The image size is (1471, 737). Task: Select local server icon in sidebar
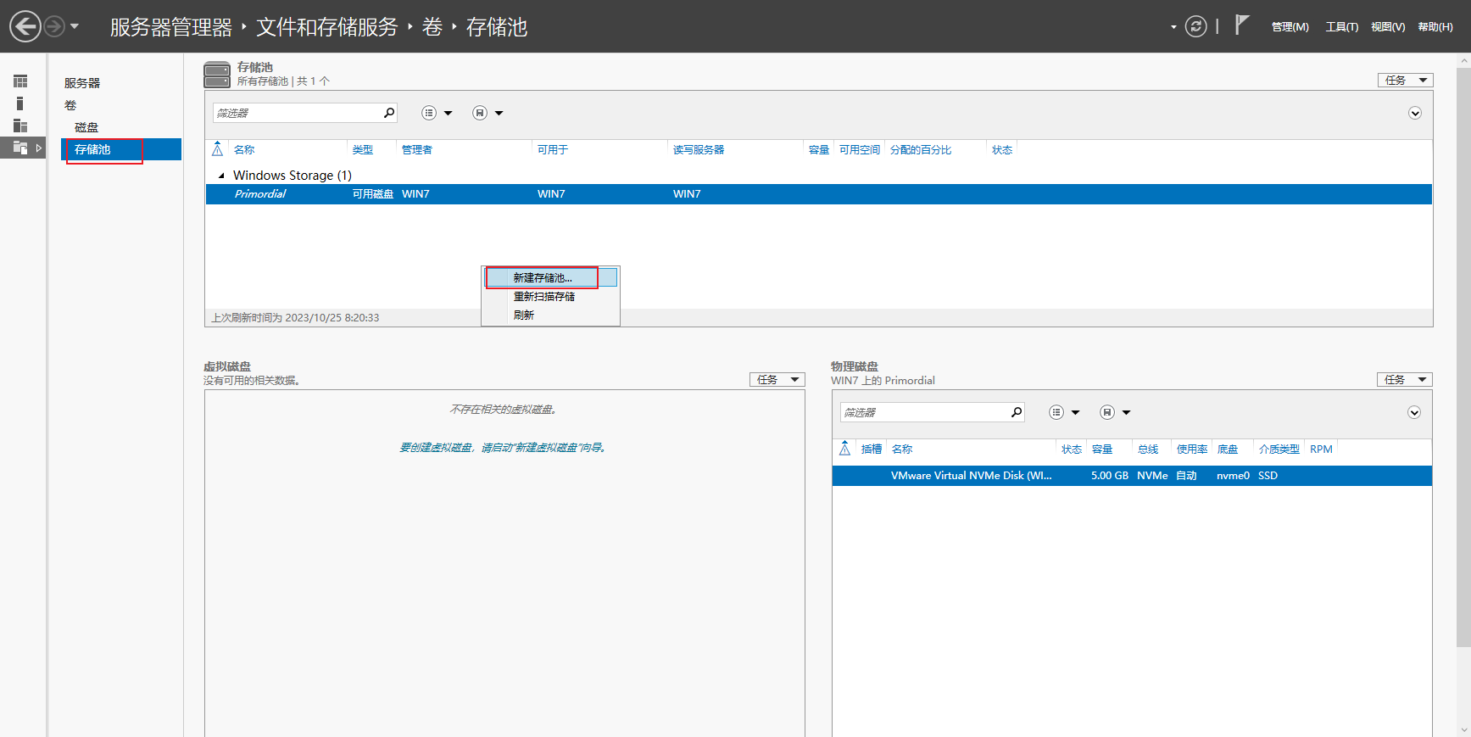[x=20, y=103]
